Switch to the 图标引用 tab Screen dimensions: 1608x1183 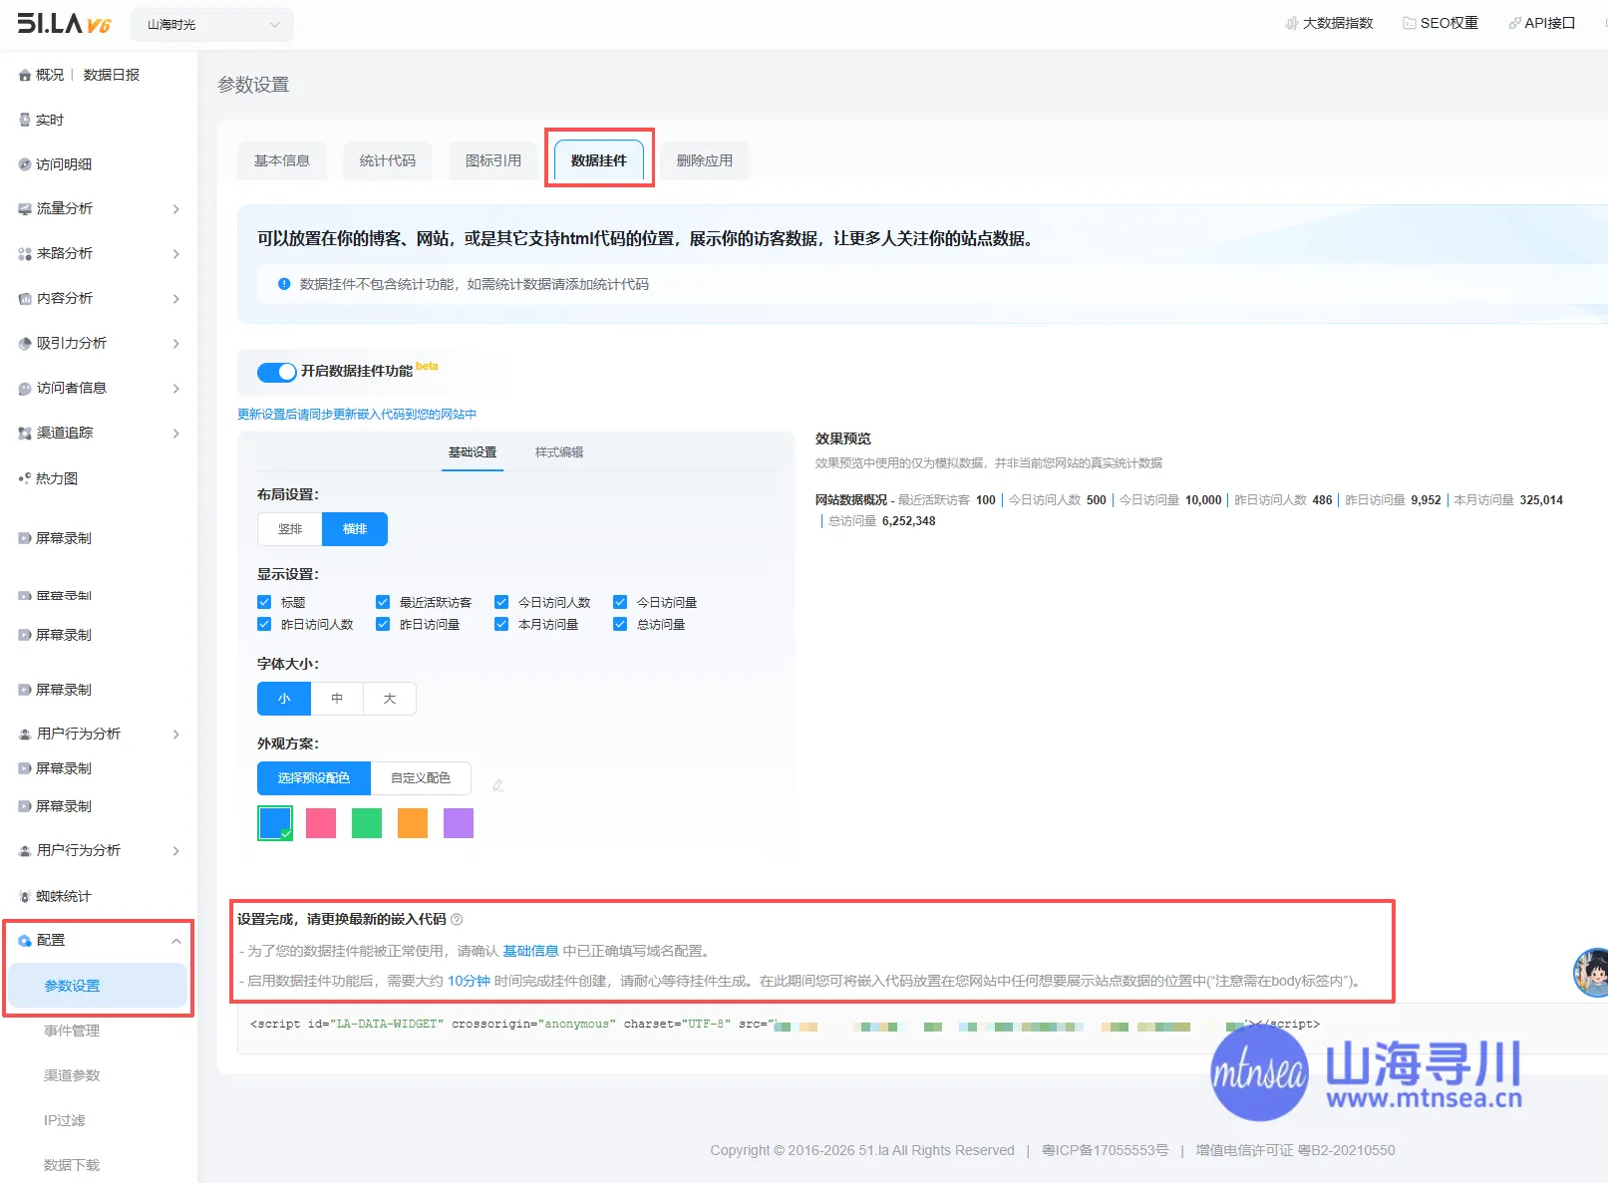[x=493, y=160]
